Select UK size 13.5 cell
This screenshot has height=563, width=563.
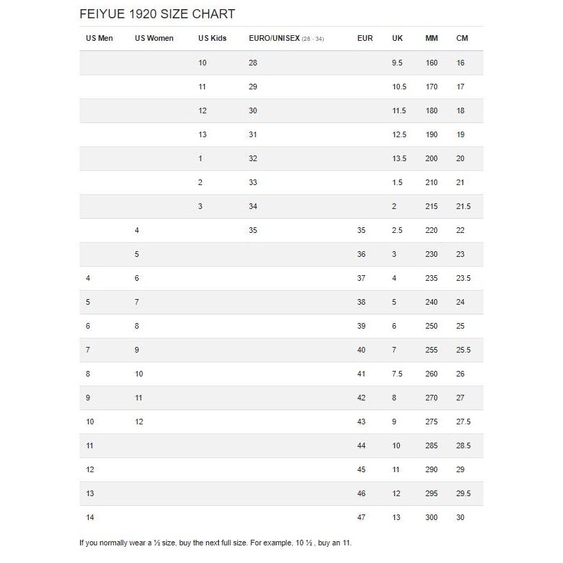point(398,158)
